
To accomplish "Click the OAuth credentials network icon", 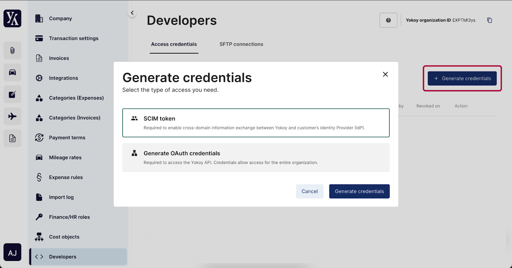I will [134, 153].
